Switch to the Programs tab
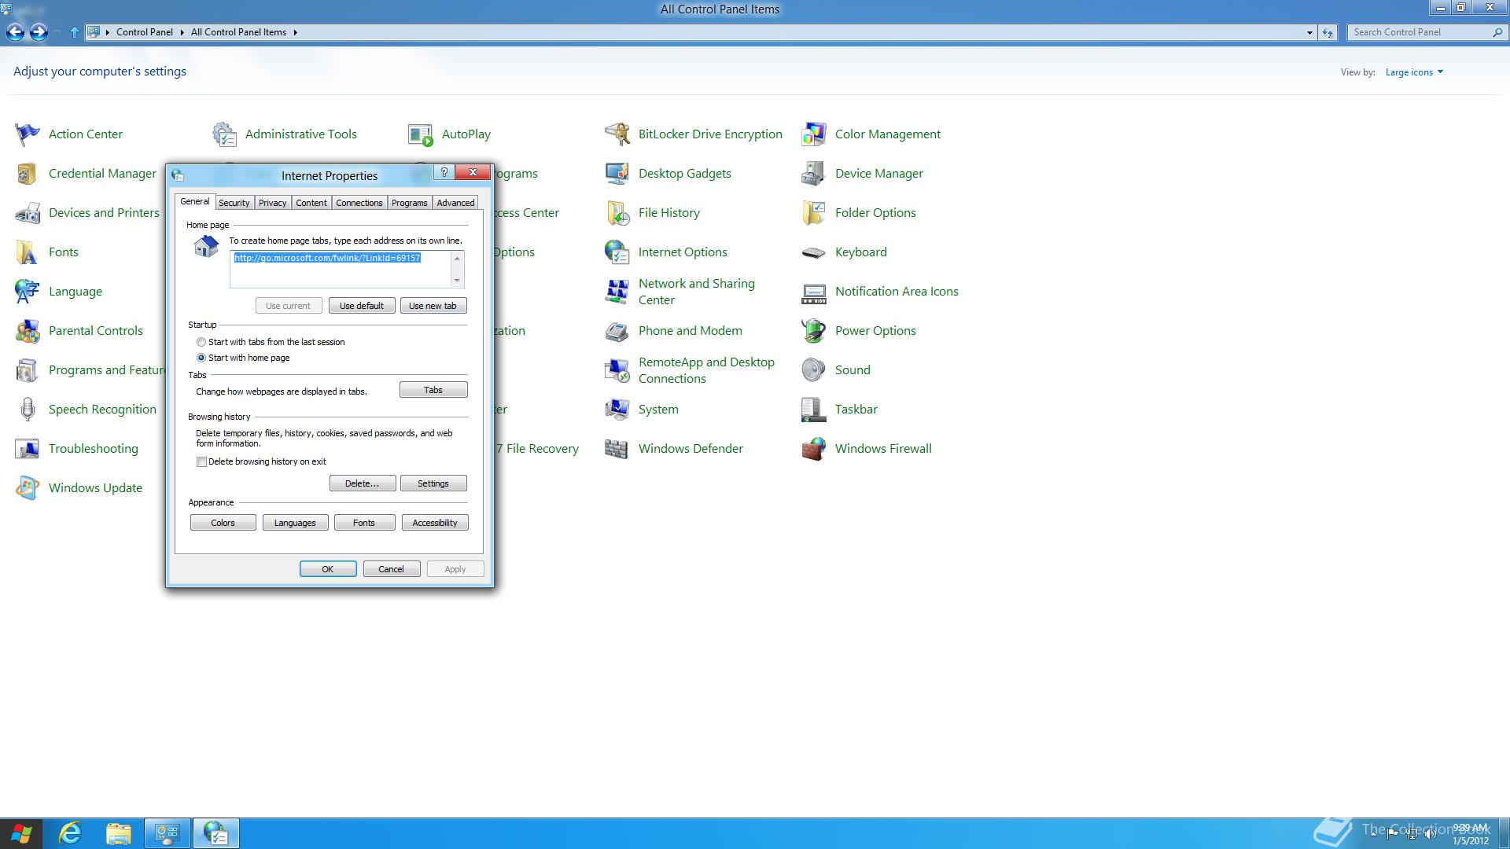The width and height of the screenshot is (1510, 849). coord(410,203)
